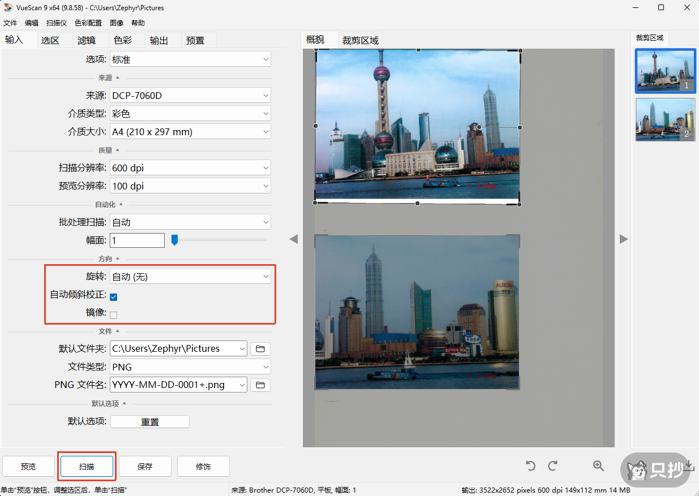
Task: Open the 文件类型 dropdown showing PNG
Action: [190, 367]
